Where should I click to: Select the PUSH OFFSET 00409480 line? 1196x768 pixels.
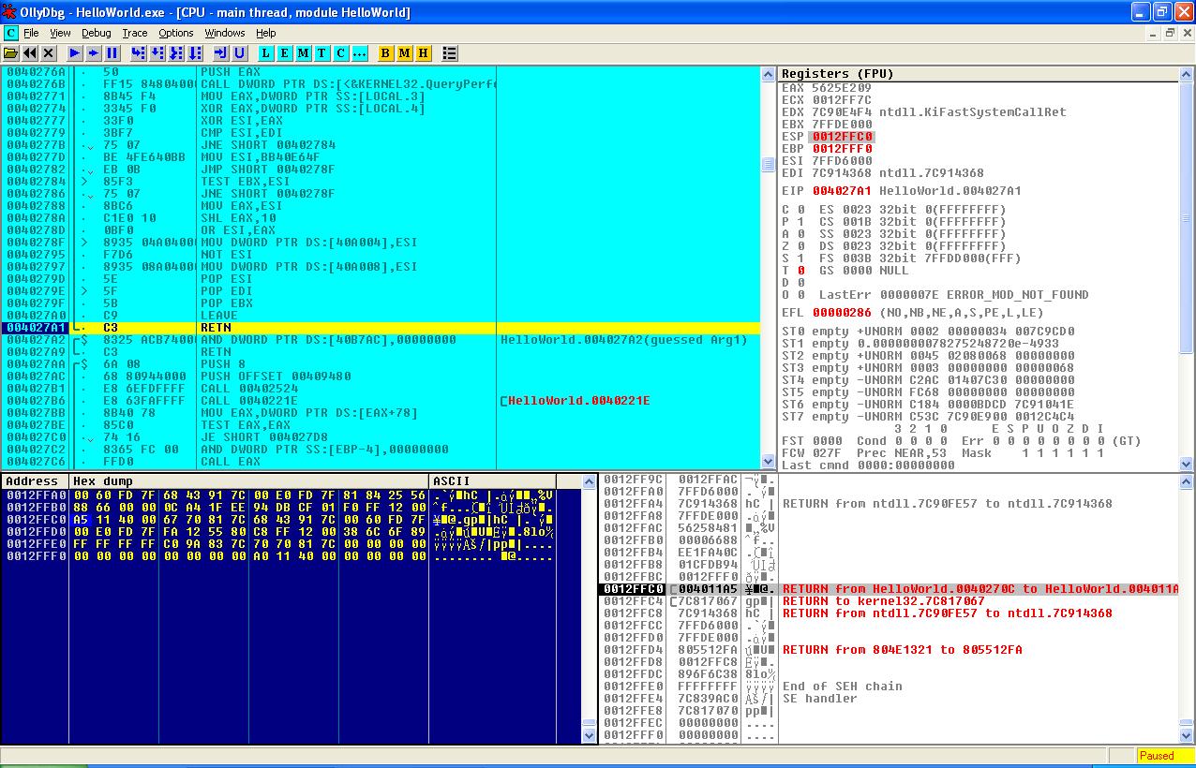[x=381, y=377]
